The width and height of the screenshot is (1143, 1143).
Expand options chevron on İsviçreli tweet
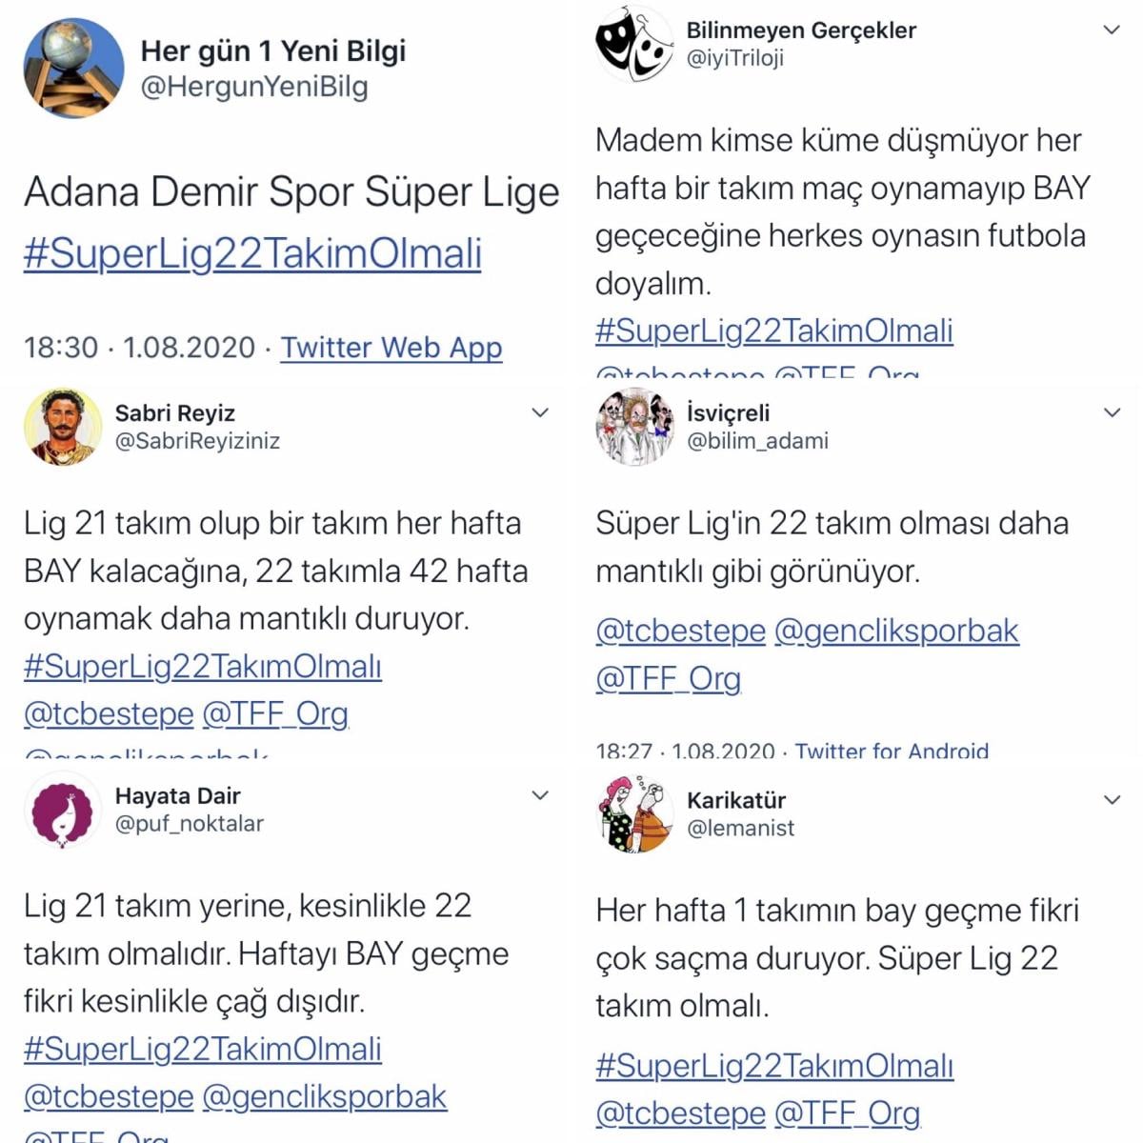(1112, 412)
